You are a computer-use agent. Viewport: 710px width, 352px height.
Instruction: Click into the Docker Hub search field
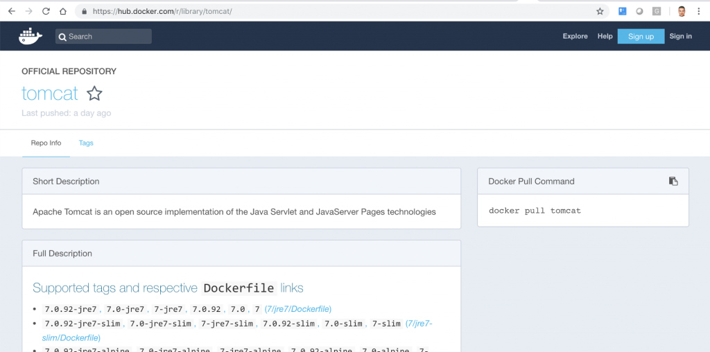pyautogui.click(x=107, y=37)
